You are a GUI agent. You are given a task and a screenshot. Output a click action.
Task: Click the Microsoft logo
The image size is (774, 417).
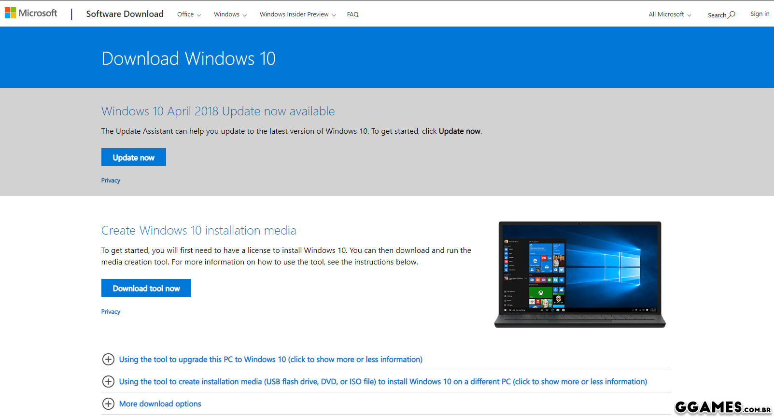click(x=31, y=14)
